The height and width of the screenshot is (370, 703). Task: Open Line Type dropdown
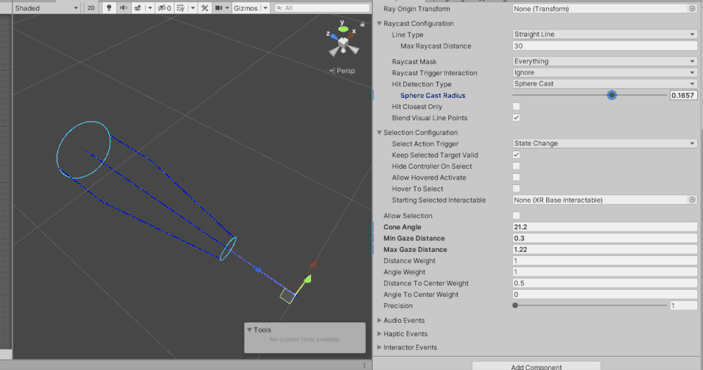[604, 34]
